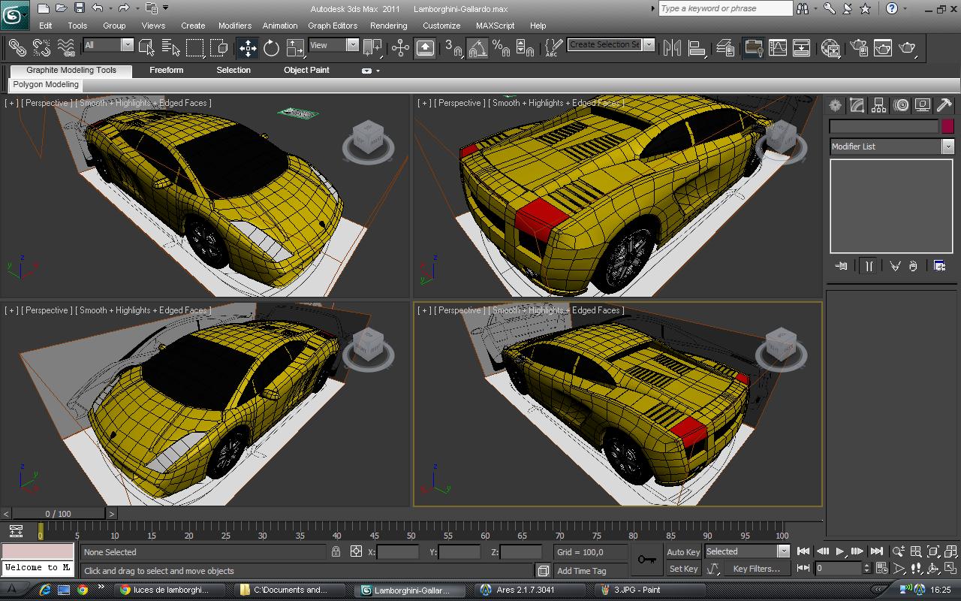Click the Render Setup teapot icon
961x601 pixels.
pyautogui.click(x=857, y=48)
